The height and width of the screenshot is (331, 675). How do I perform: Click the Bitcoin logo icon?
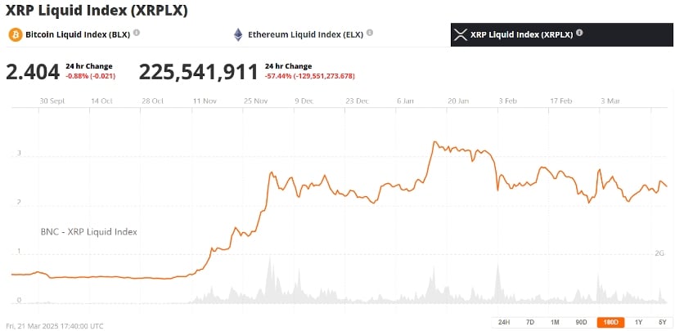click(x=16, y=35)
